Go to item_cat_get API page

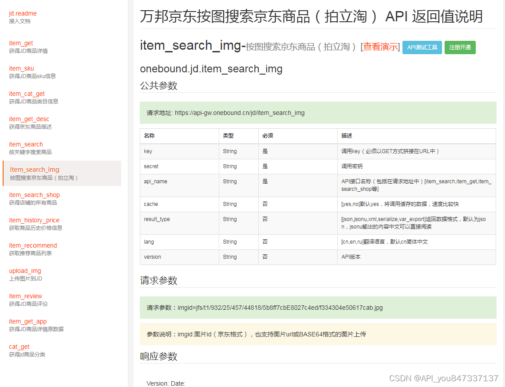[x=27, y=94]
